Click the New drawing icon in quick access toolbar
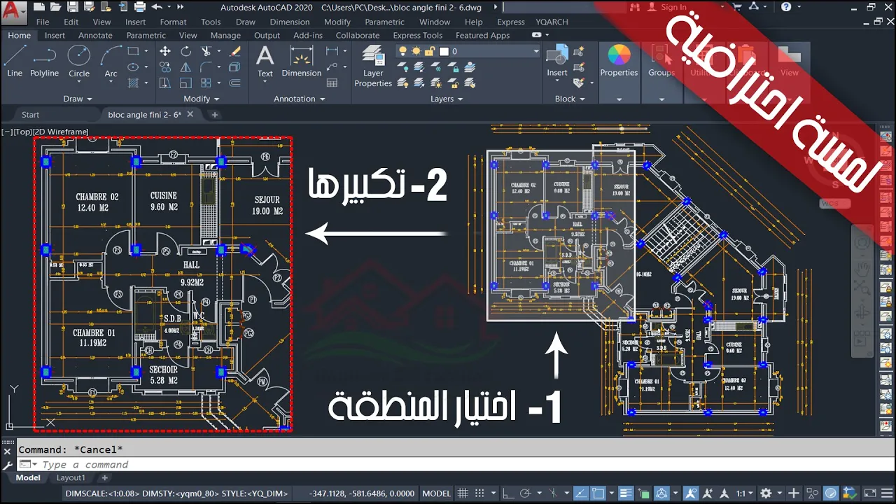 coord(38,7)
